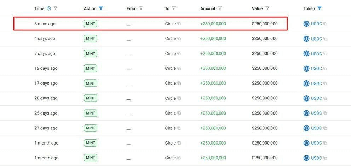The width and height of the screenshot is (351, 166).
Task: Open the active Token column filter
Action: coord(320,8)
